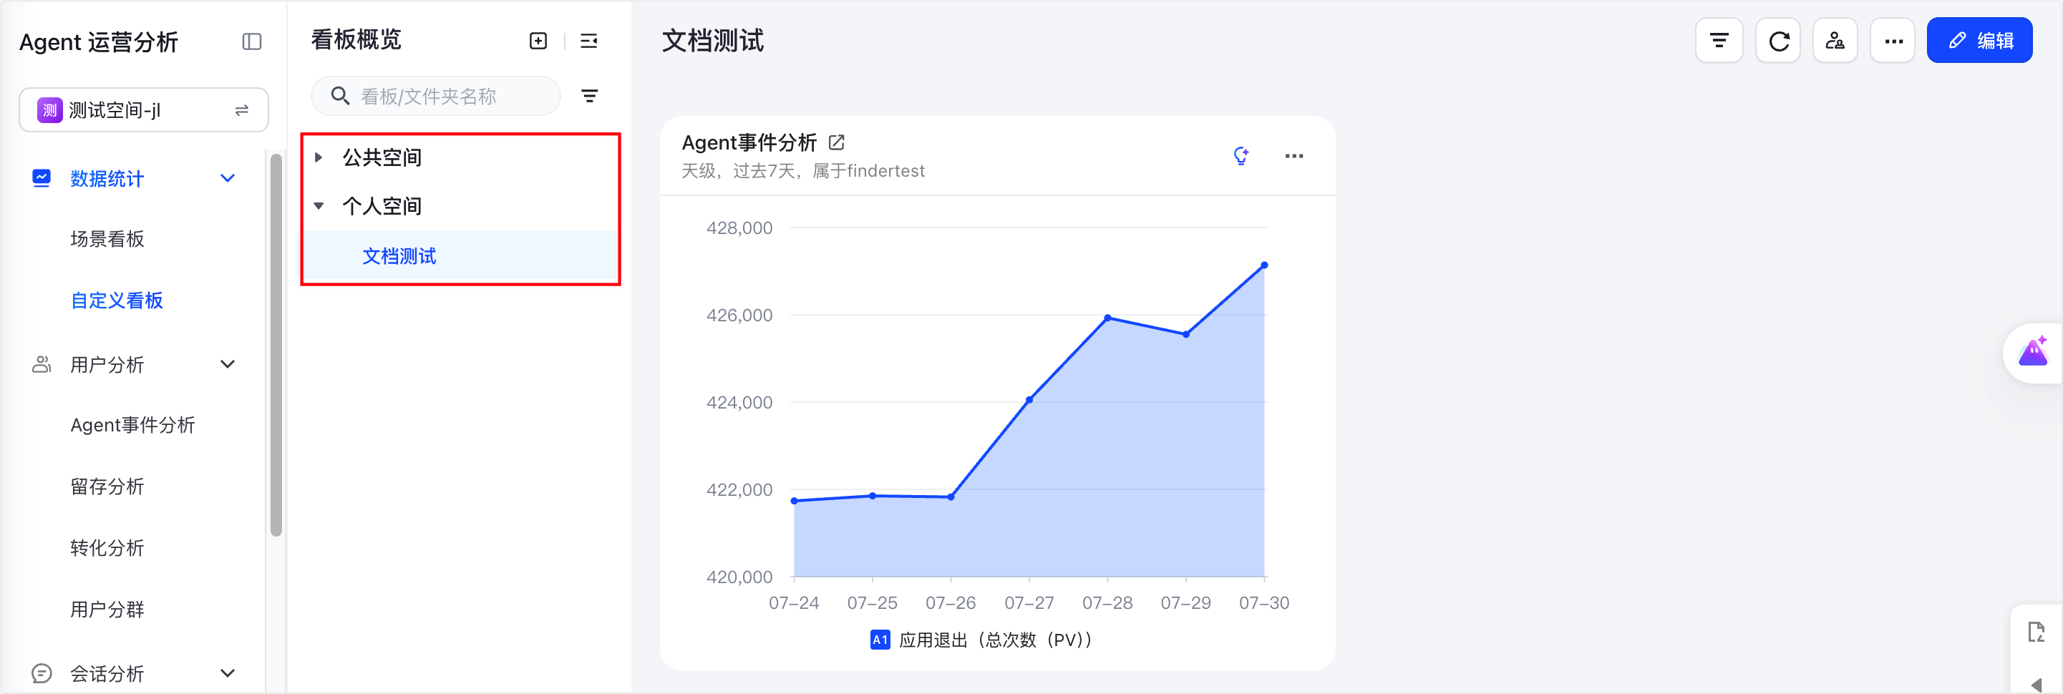The image size is (2063, 694).
Task: Click the Agent事件分析 chart title
Action: tap(749, 142)
